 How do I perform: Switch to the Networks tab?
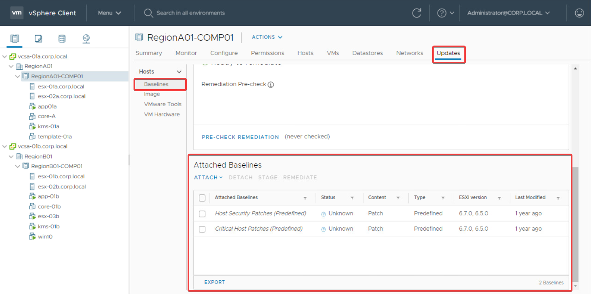click(x=409, y=53)
